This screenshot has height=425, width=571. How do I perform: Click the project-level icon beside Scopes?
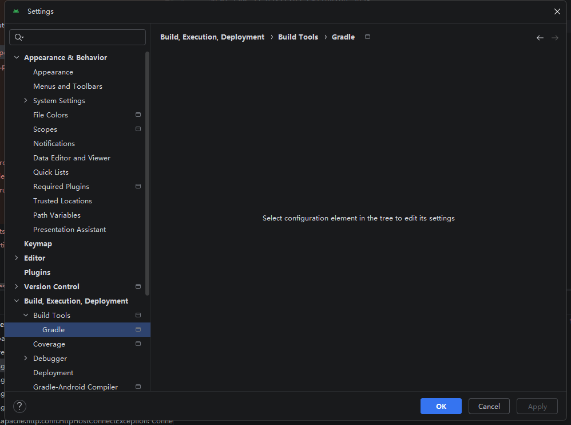pyautogui.click(x=138, y=129)
